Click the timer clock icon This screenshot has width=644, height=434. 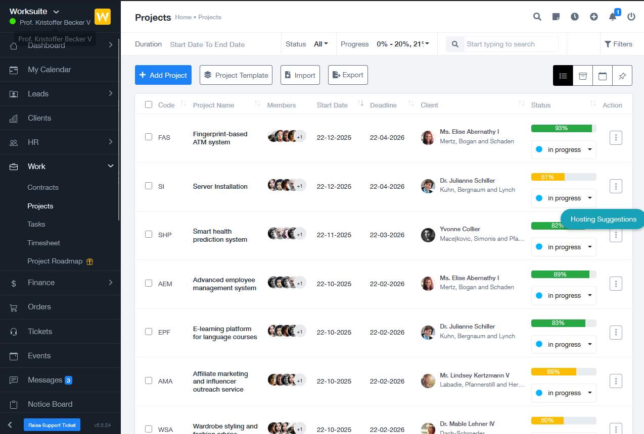click(575, 17)
